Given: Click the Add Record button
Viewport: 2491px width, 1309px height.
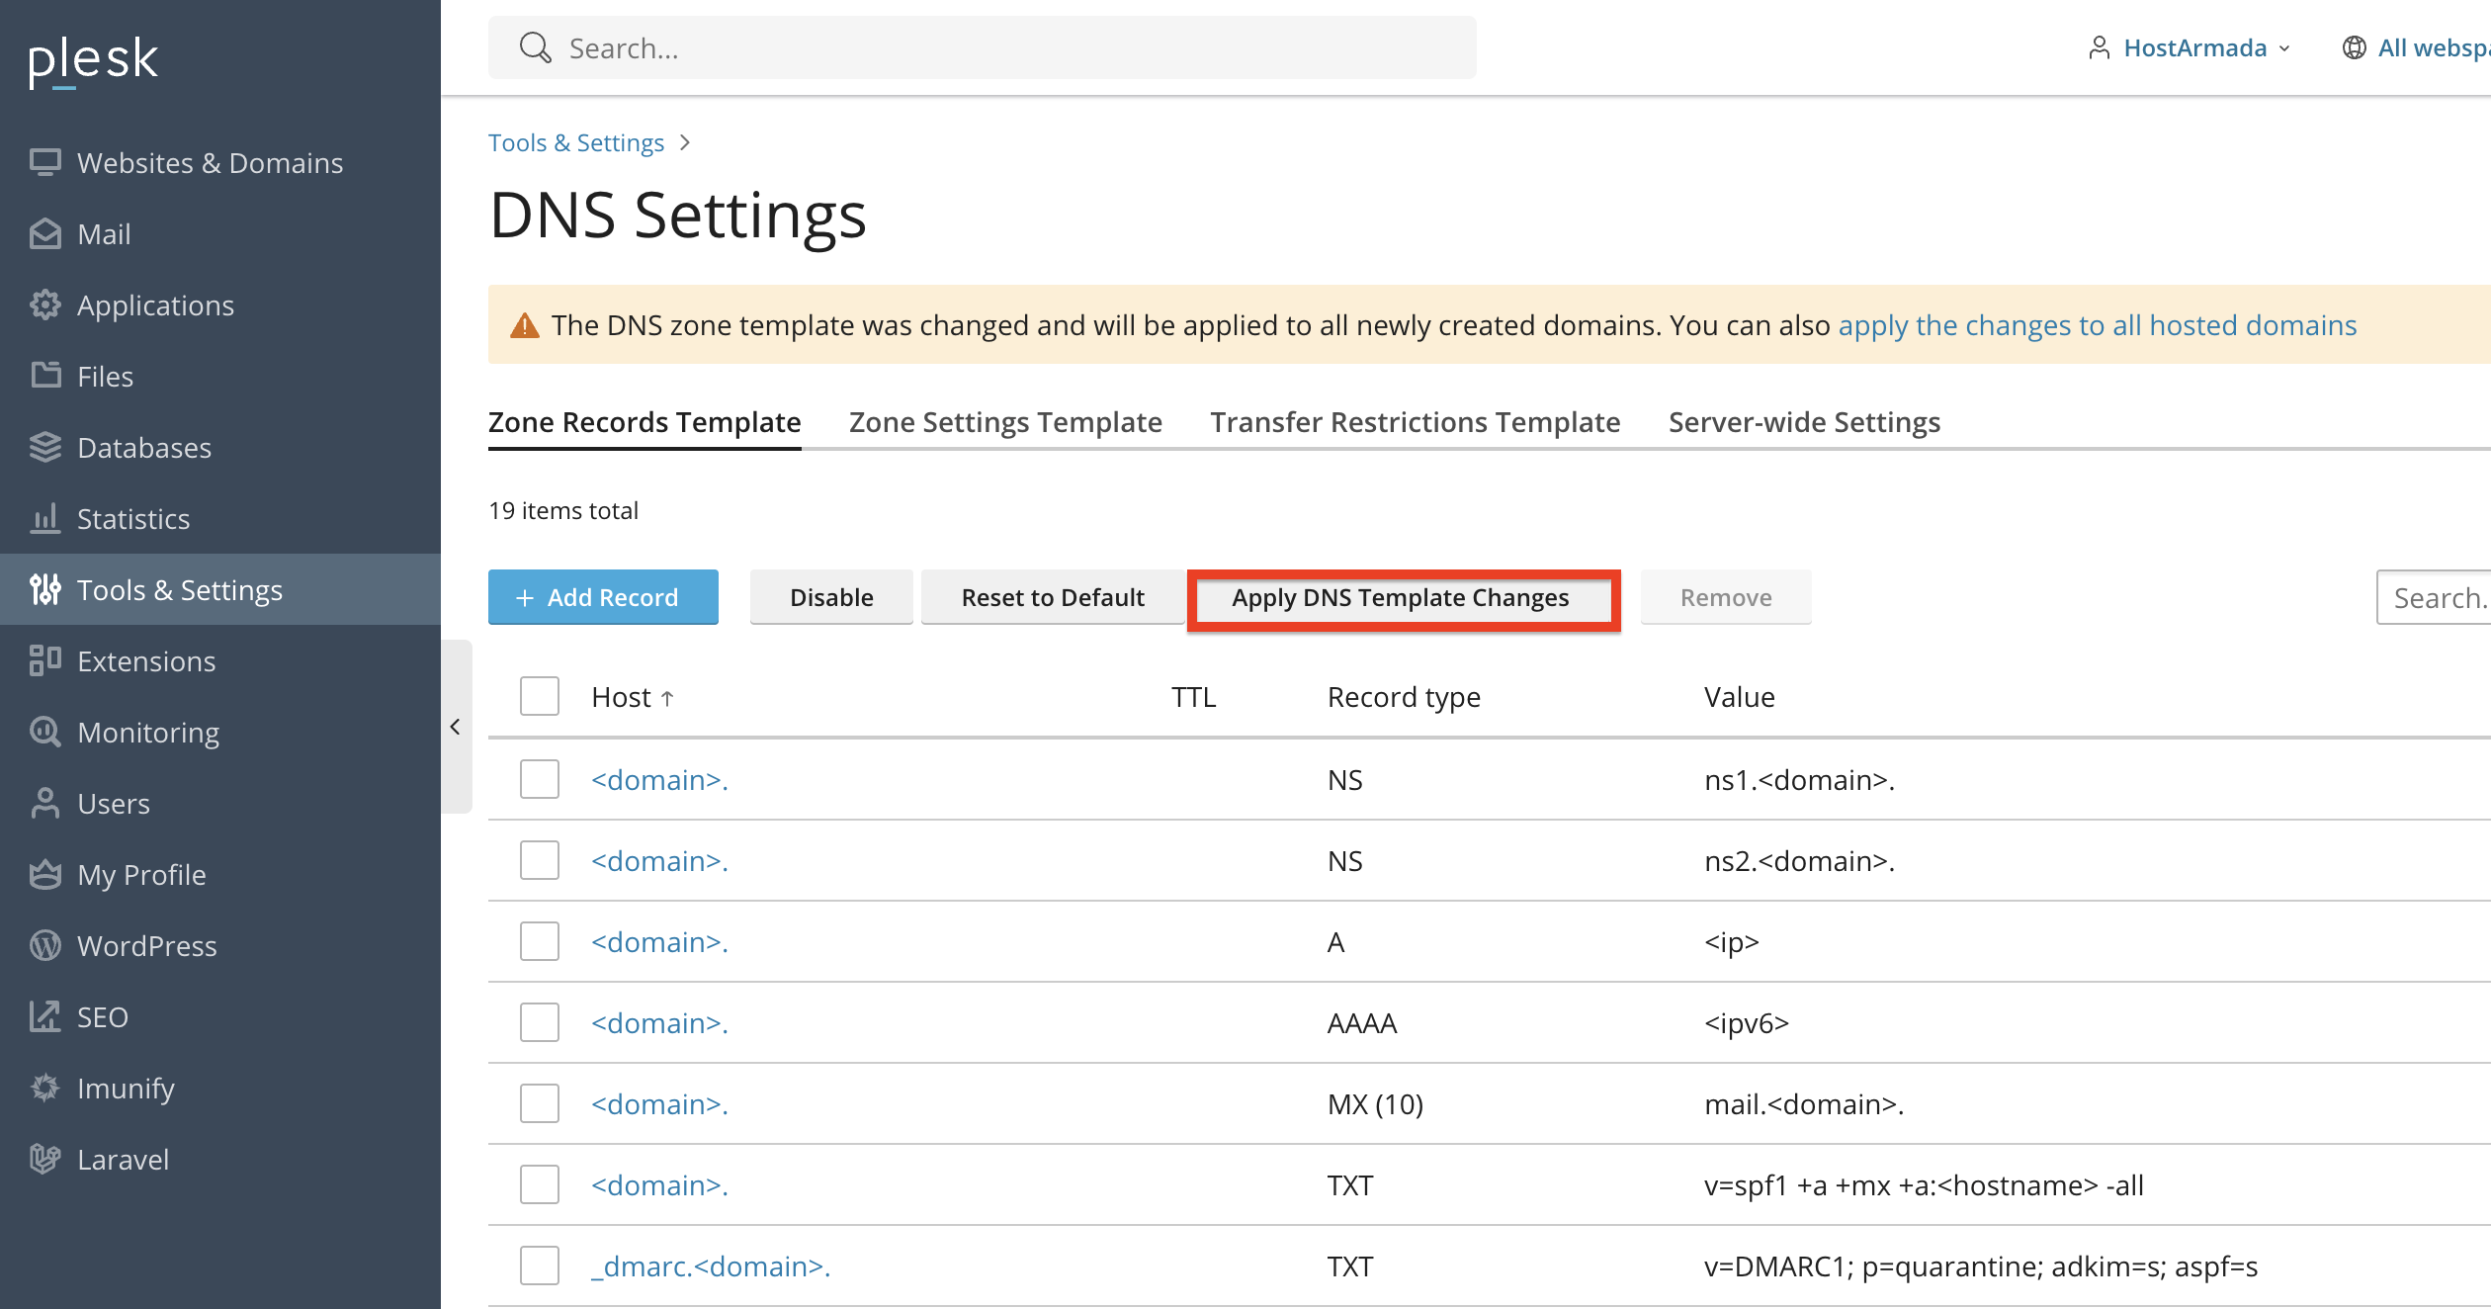Looking at the screenshot, I should (603, 597).
